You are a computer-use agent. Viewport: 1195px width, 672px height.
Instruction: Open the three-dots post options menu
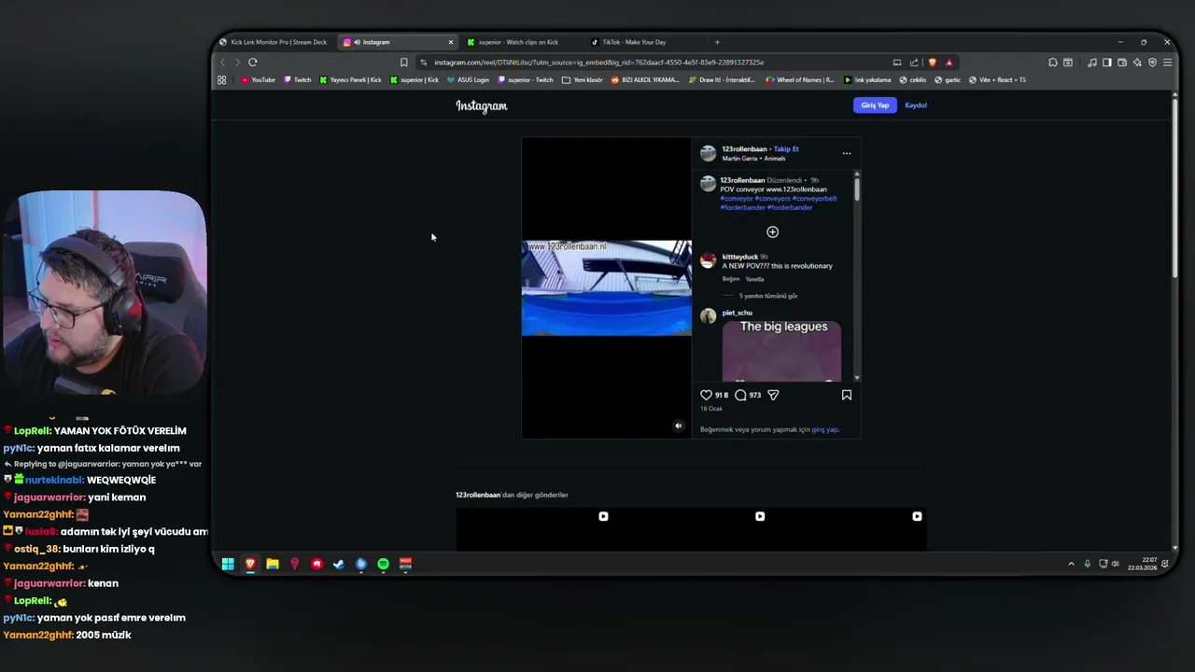[x=847, y=153]
